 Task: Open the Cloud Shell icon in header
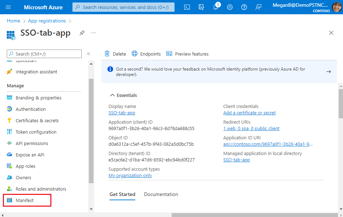click(x=187, y=7)
